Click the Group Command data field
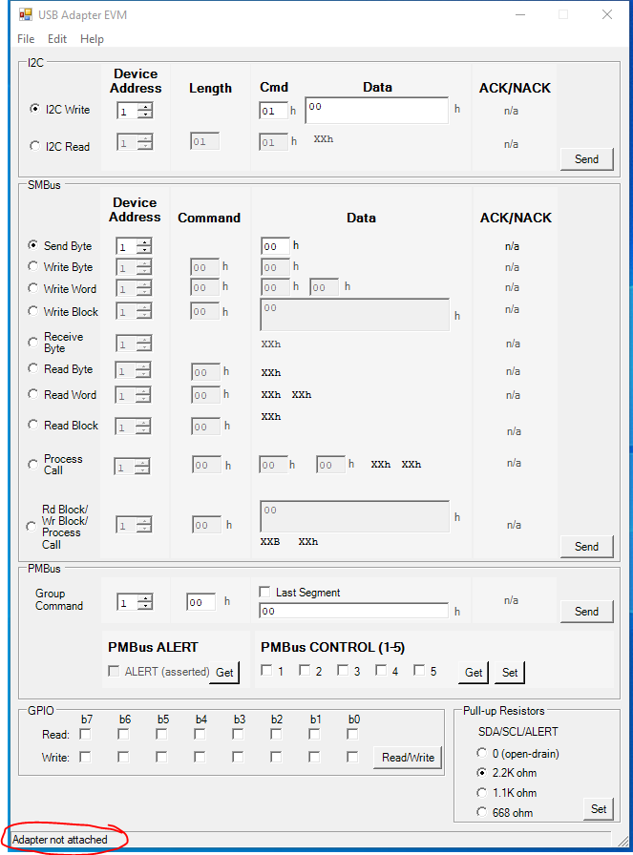Screen dimensions: 633x855 click(x=353, y=611)
